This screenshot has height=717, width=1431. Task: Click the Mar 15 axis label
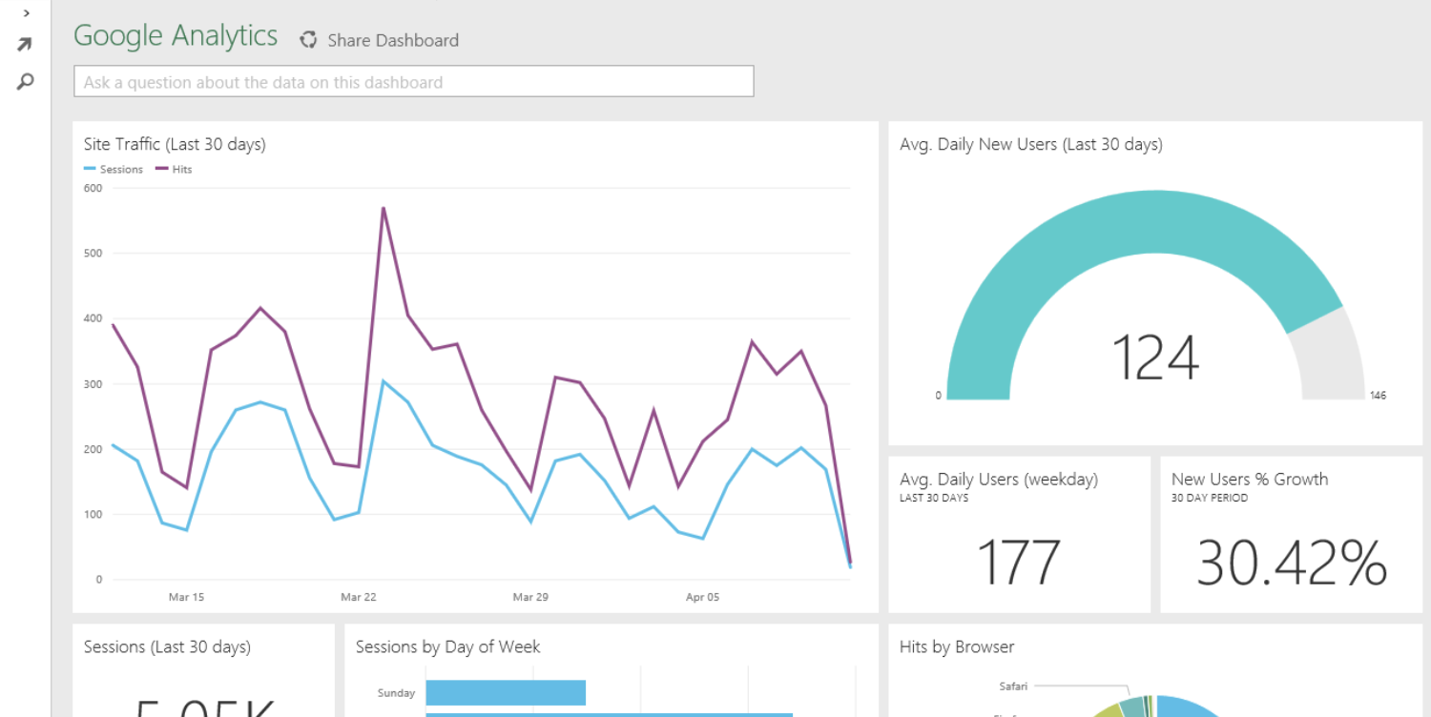pyautogui.click(x=186, y=597)
